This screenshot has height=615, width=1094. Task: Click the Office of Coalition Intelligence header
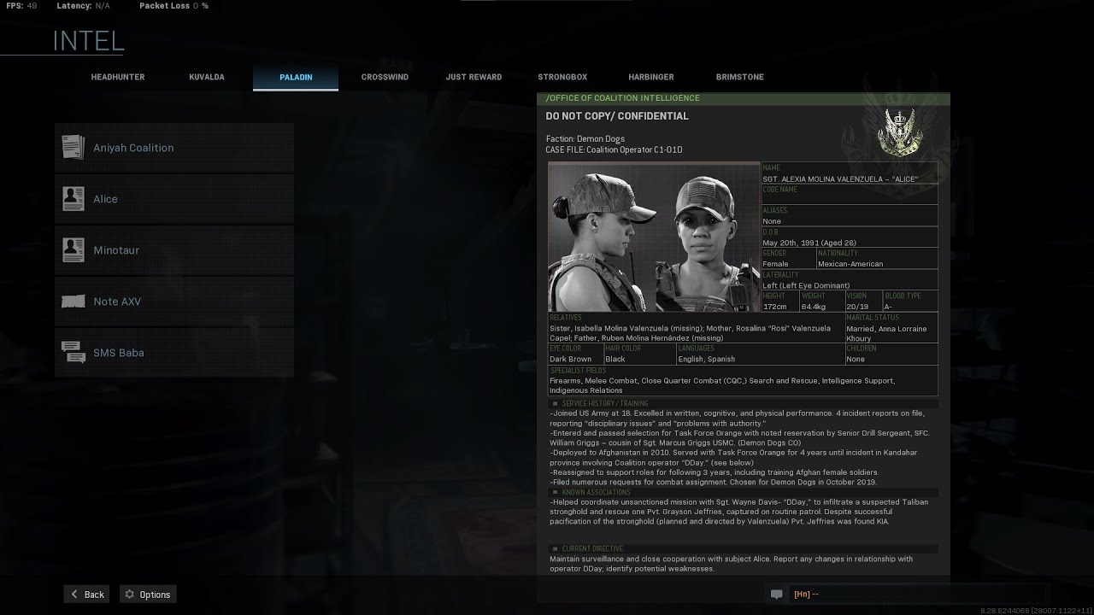[x=623, y=98]
